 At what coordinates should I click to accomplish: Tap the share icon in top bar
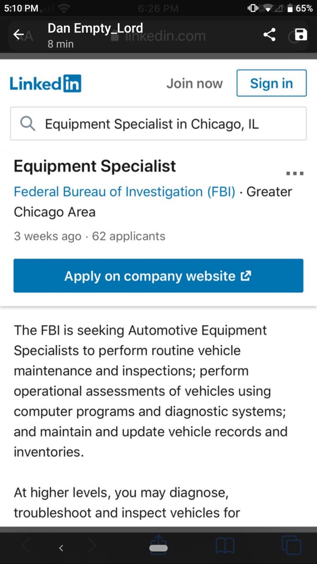tap(269, 35)
